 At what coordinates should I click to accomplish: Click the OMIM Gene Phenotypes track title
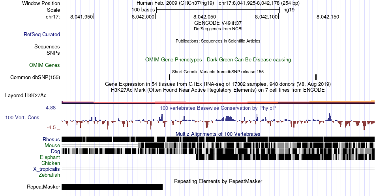(x=218, y=59)
